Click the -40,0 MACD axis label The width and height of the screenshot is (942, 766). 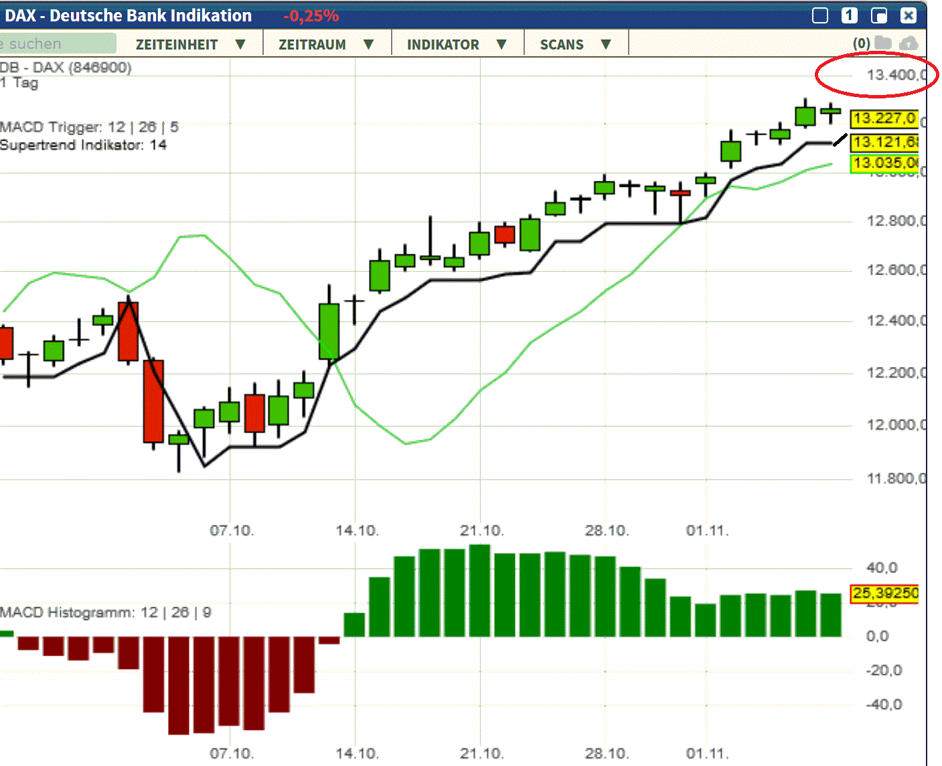[x=884, y=704]
